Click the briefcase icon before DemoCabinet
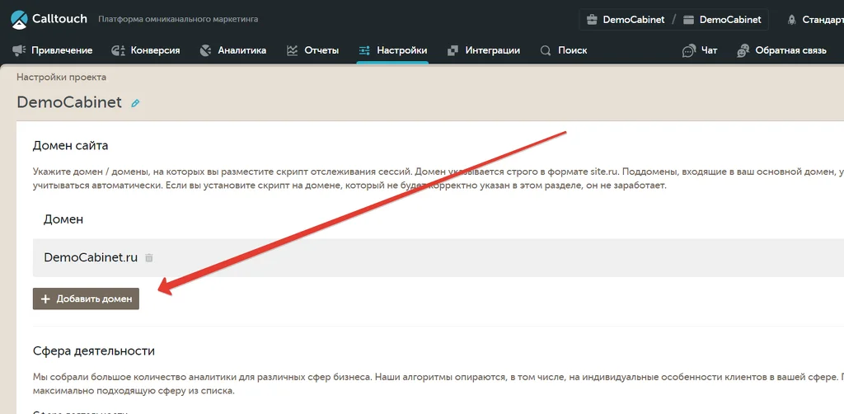Viewport: 844px width, 414px height. tap(592, 20)
